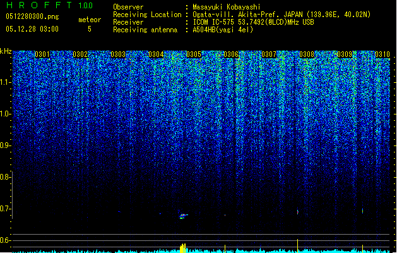Viewport: 397px width, 253px height.
Task: Click the 0302 time marker
Action: pyautogui.click(x=80, y=54)
